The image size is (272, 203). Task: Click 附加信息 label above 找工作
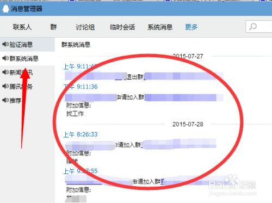coord(78,105)
